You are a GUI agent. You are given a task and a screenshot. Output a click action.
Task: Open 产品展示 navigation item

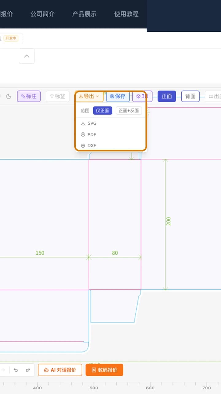(x=84, y=14)
